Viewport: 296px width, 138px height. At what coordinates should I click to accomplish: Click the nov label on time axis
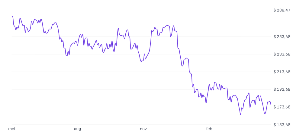tap(143, 129)
